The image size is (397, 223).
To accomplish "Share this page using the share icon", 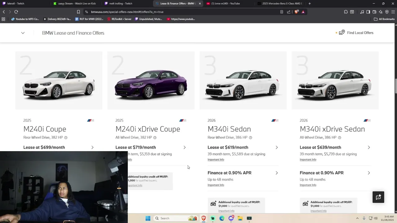I will coord(289,12).
